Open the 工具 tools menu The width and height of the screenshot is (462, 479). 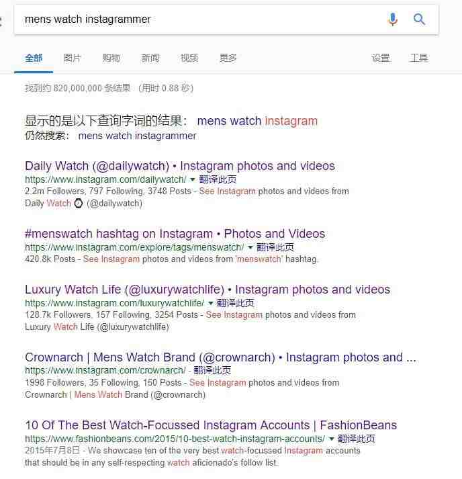(419, 58)
